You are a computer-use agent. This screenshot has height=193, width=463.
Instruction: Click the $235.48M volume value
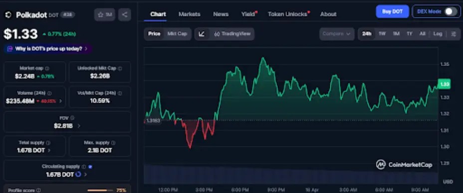(x=20, y=101)
